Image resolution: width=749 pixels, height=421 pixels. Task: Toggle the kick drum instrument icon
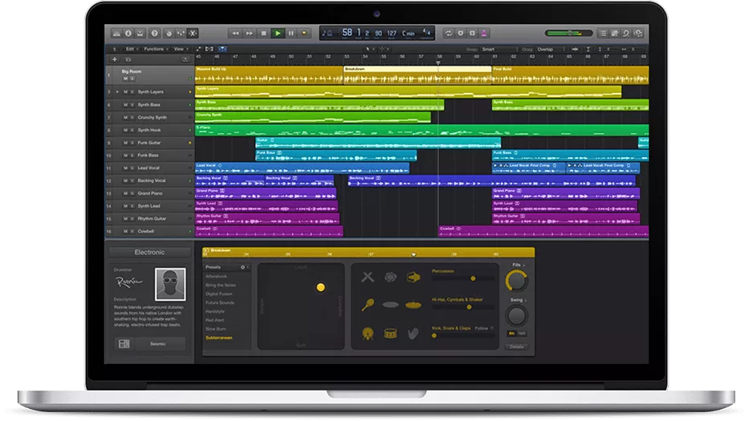(x=368, y=334)
